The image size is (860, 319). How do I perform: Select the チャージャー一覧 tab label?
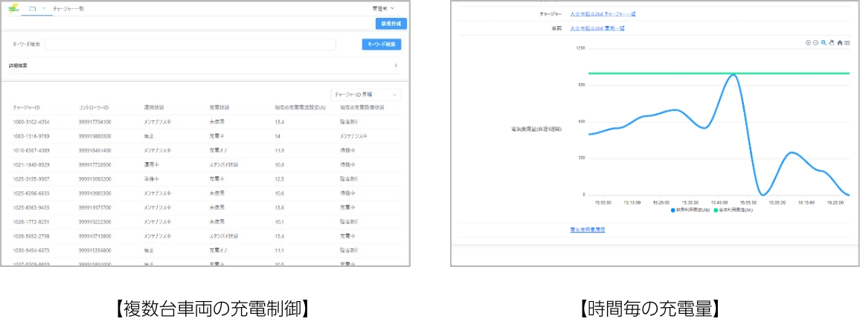[68, 8]
